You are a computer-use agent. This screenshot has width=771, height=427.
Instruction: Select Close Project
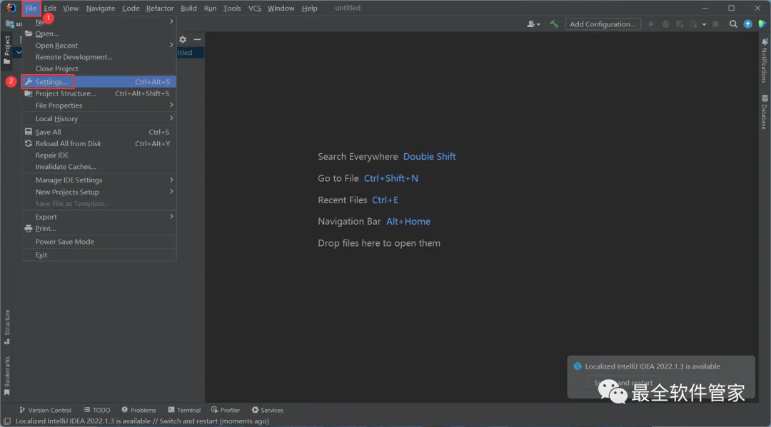(x=99, y=68)
